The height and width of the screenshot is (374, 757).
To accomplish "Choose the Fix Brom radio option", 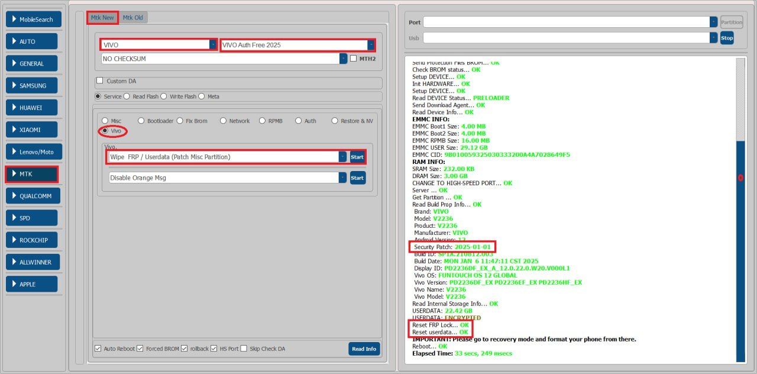I will click(180, 121).
